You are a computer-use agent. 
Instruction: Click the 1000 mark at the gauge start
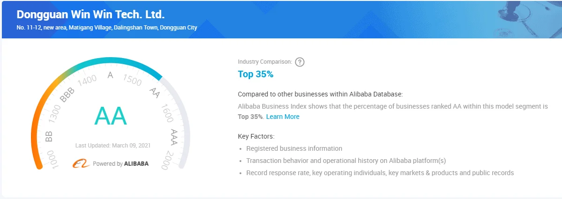click(x=51, y=160)
